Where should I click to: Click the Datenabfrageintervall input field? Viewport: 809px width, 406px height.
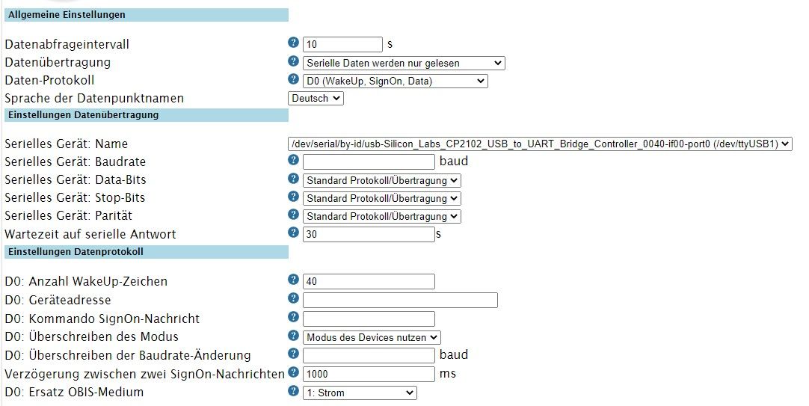tap(342, 45)
